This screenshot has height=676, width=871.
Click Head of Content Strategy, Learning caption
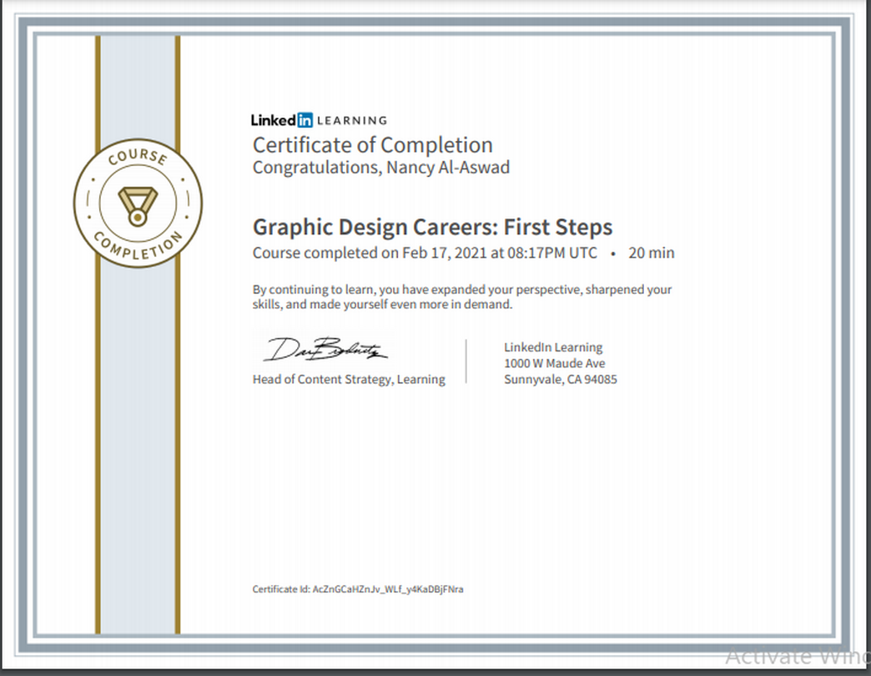349,380
